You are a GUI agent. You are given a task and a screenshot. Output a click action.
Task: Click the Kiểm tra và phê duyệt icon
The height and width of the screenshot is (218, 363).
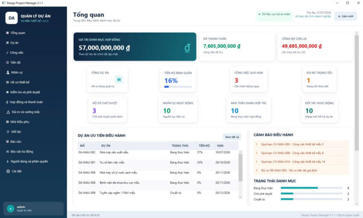pos(8,92)
